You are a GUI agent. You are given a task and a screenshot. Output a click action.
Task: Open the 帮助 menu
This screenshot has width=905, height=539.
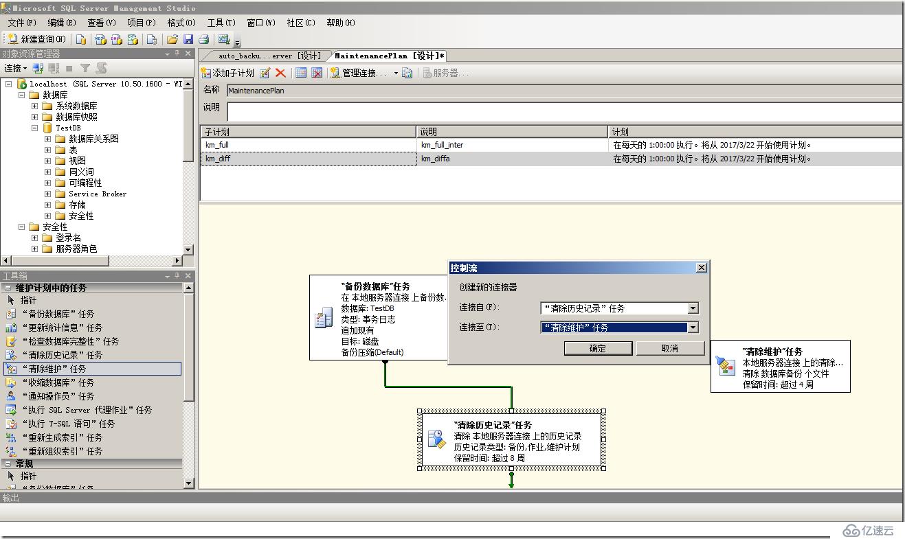[x=340, y=23]
